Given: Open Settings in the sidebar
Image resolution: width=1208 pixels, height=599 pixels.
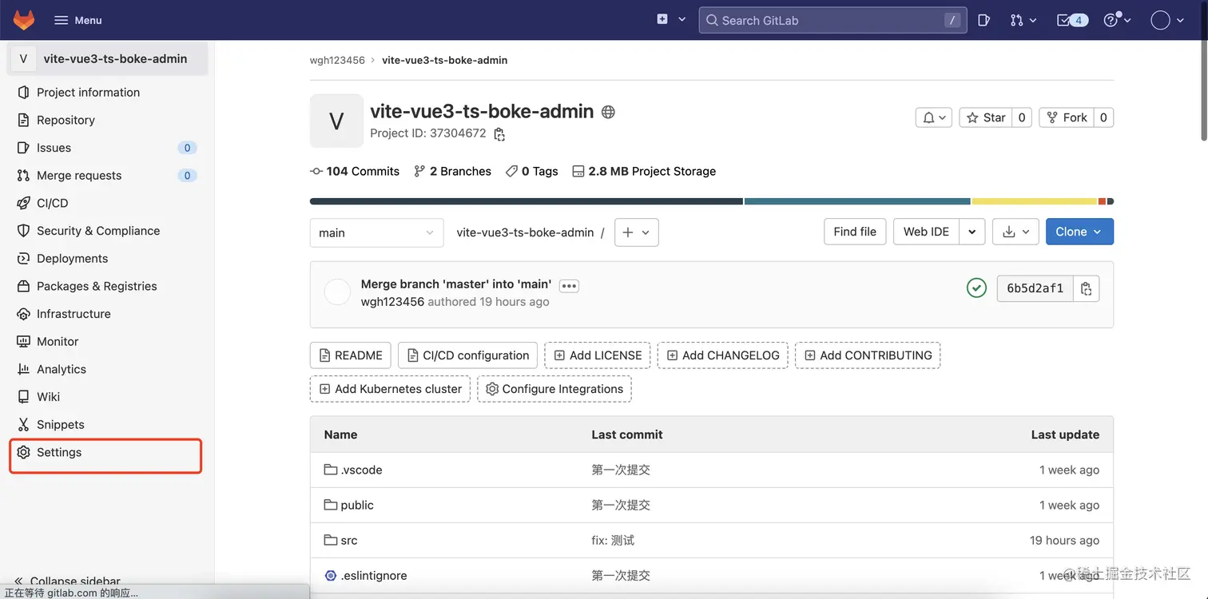Looking at the screenshot, I should (59, 452).
